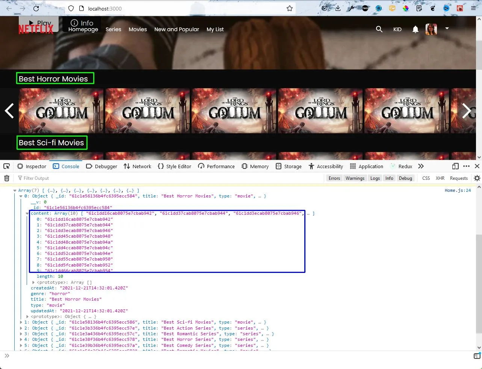The image size is (482, 369).
Task: Go to next slide in Horror list
Action: point(467,111)
